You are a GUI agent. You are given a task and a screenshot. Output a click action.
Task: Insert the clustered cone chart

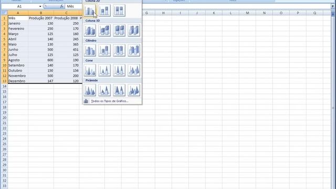pyautogui.click(x=90, y=70)
